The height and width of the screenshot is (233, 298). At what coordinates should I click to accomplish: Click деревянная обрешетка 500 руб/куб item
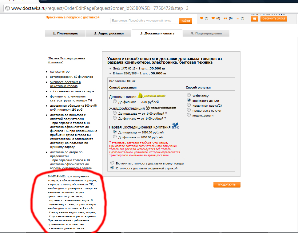(x=74, y=108)
